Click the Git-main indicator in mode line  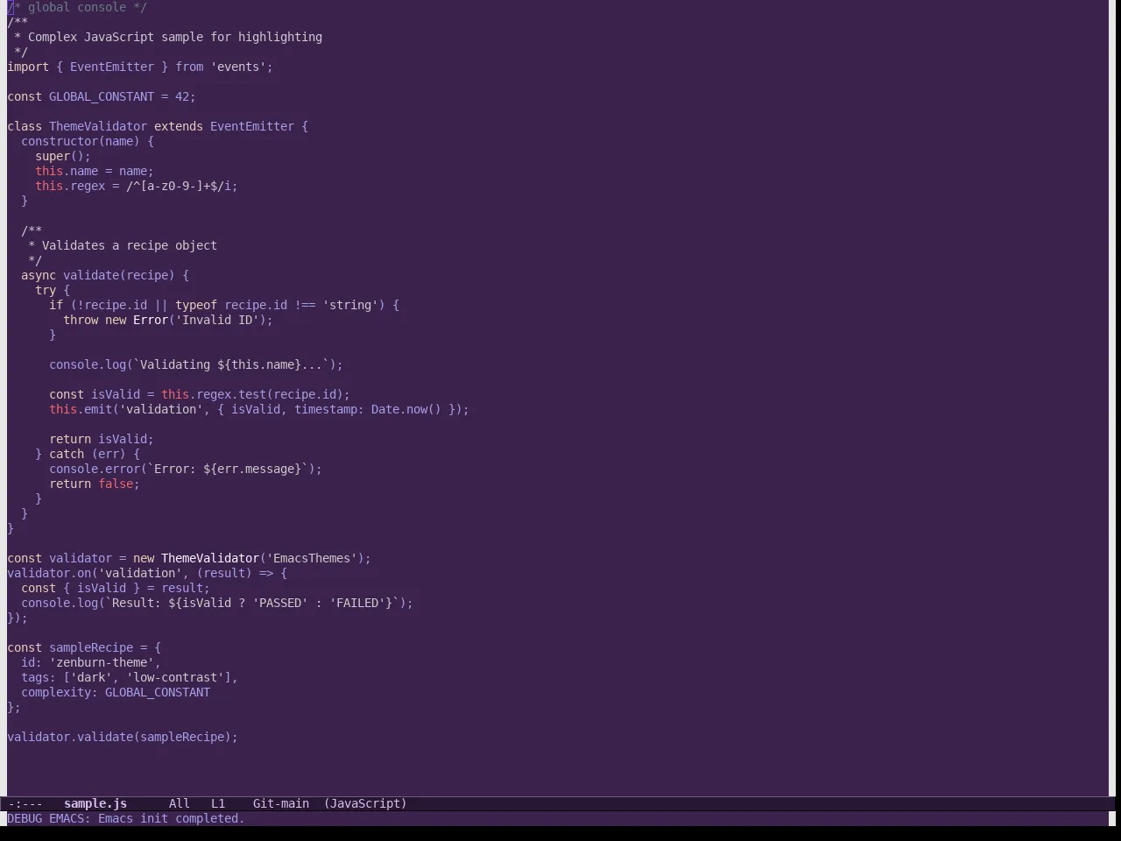281,803
